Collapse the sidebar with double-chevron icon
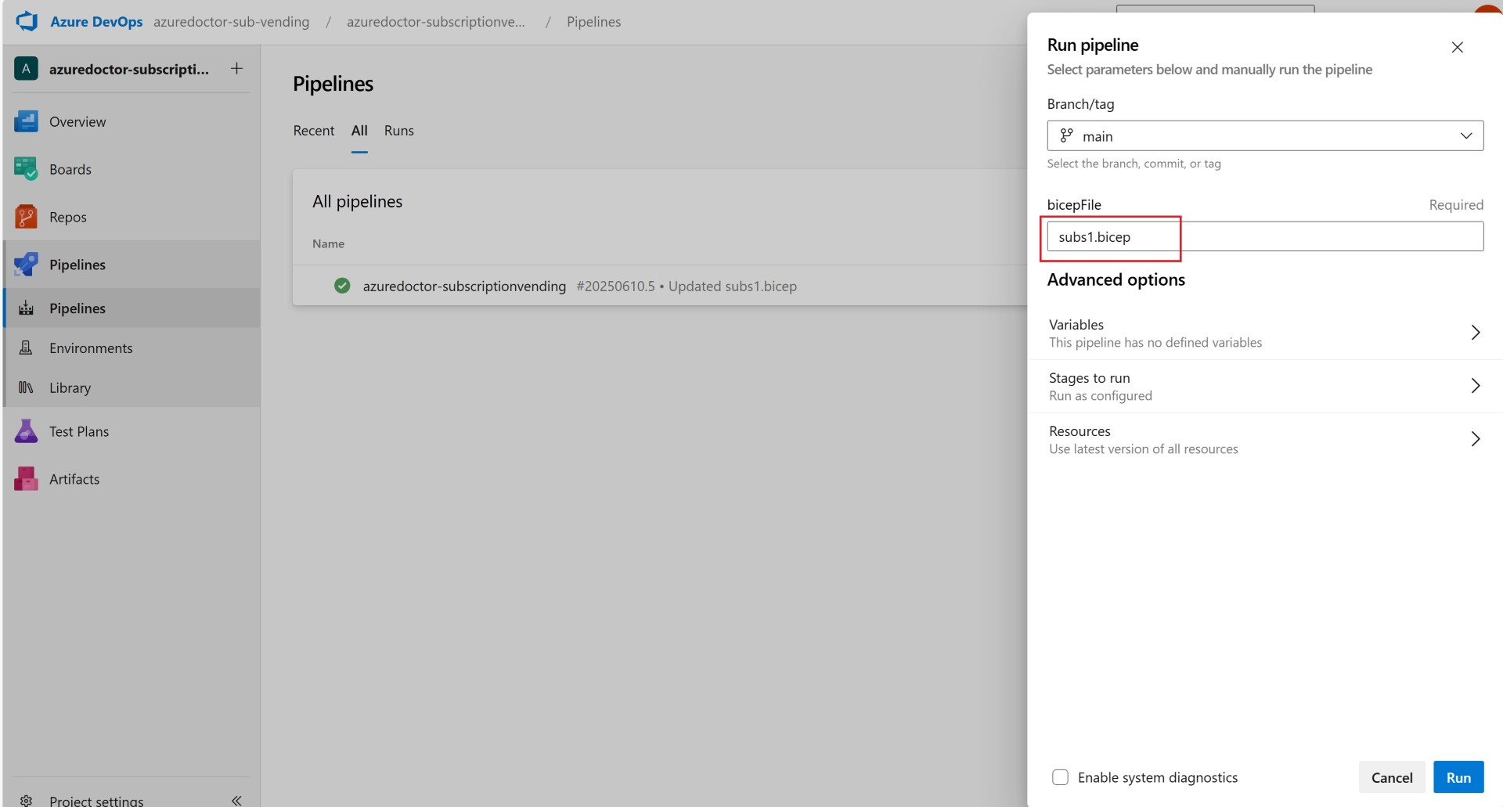 point(236,800)
